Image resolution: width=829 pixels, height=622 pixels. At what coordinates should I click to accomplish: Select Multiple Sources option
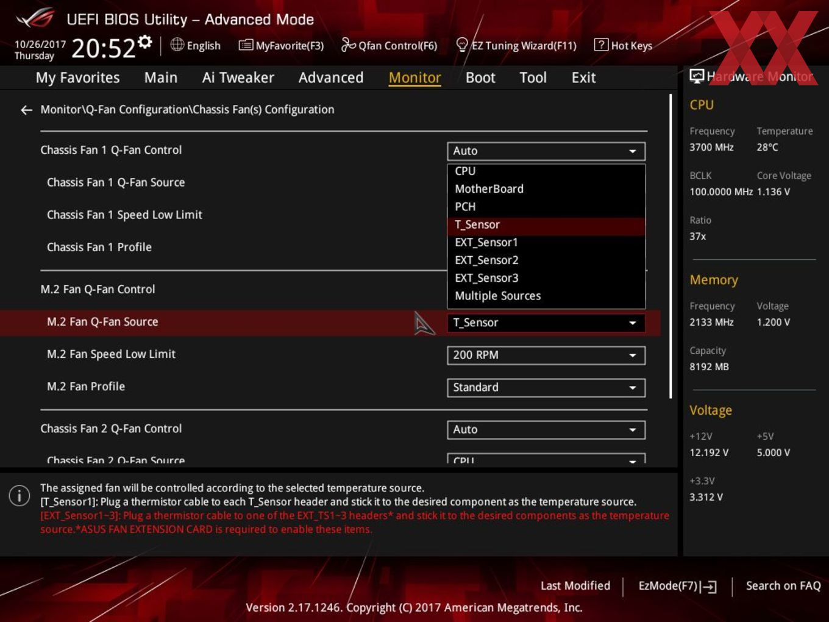coord(546,296)
